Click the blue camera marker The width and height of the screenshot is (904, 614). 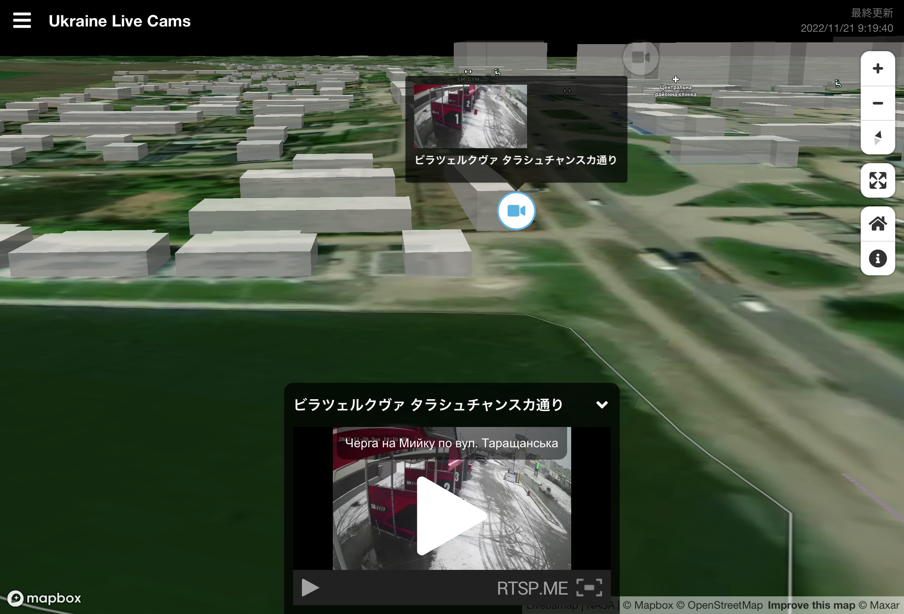coord(516,211)
